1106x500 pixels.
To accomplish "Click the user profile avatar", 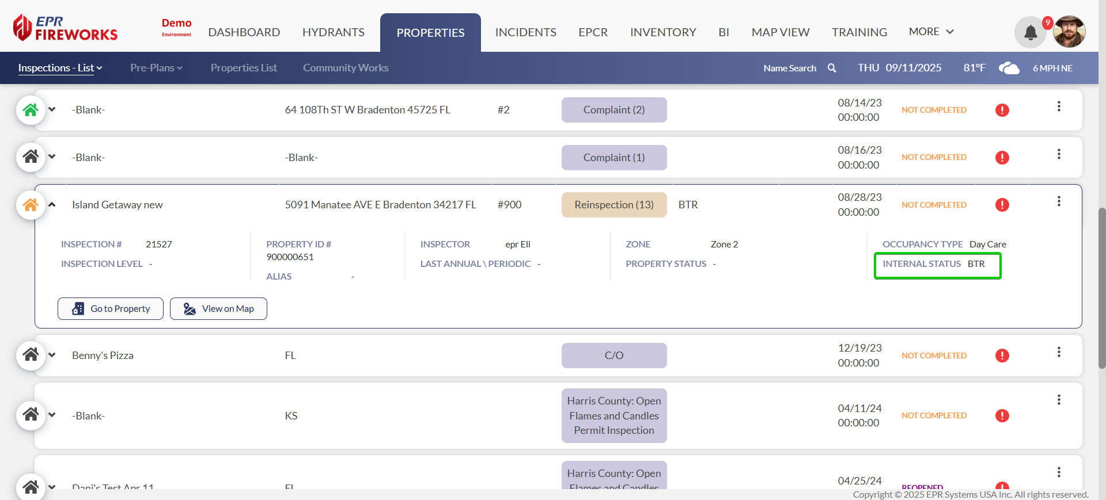I will coord(1069,32).
